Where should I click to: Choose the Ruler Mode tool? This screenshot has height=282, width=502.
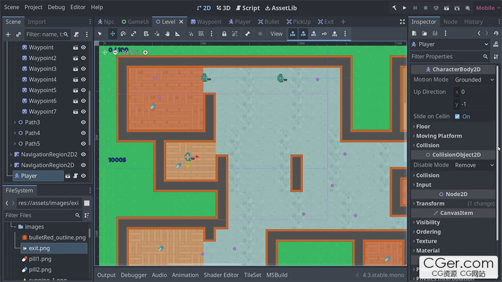point(177,34)
